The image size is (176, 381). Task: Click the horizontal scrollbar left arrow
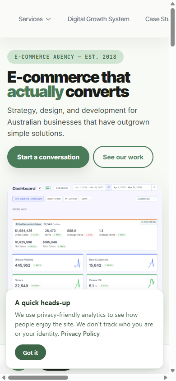tap(4, 377)
